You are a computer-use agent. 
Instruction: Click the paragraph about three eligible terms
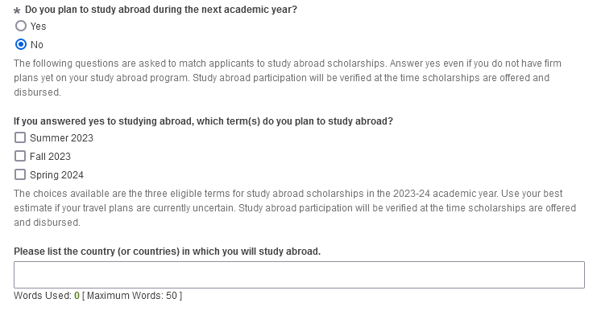[295, 207]
